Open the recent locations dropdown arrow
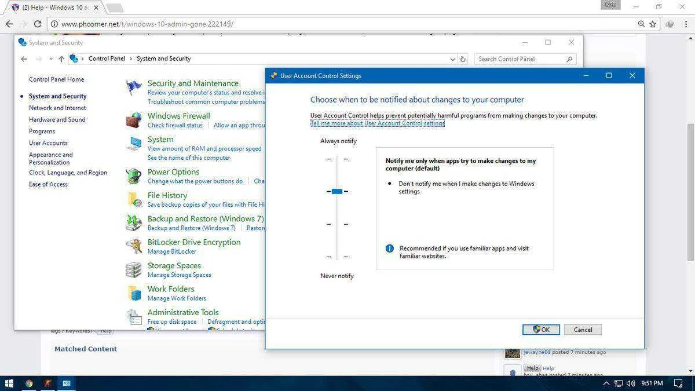The image size is (695, 391). 51,59
